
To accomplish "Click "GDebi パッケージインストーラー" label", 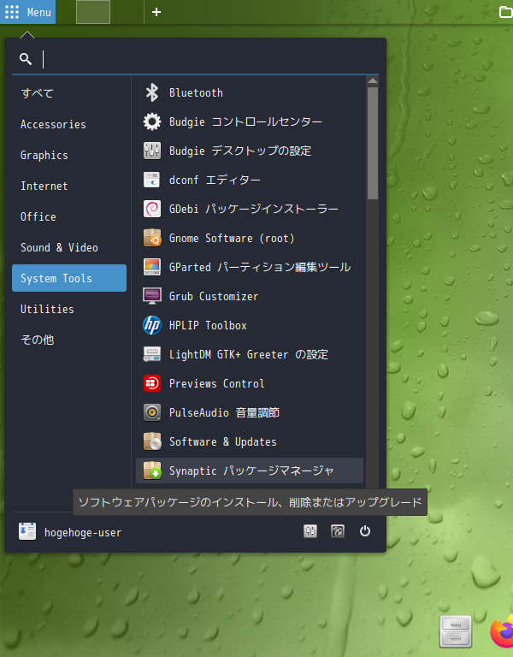I will pyautogui.click(x=253, y=209).
